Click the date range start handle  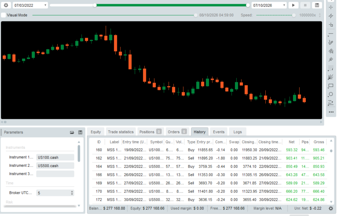[x=95, y=5]
